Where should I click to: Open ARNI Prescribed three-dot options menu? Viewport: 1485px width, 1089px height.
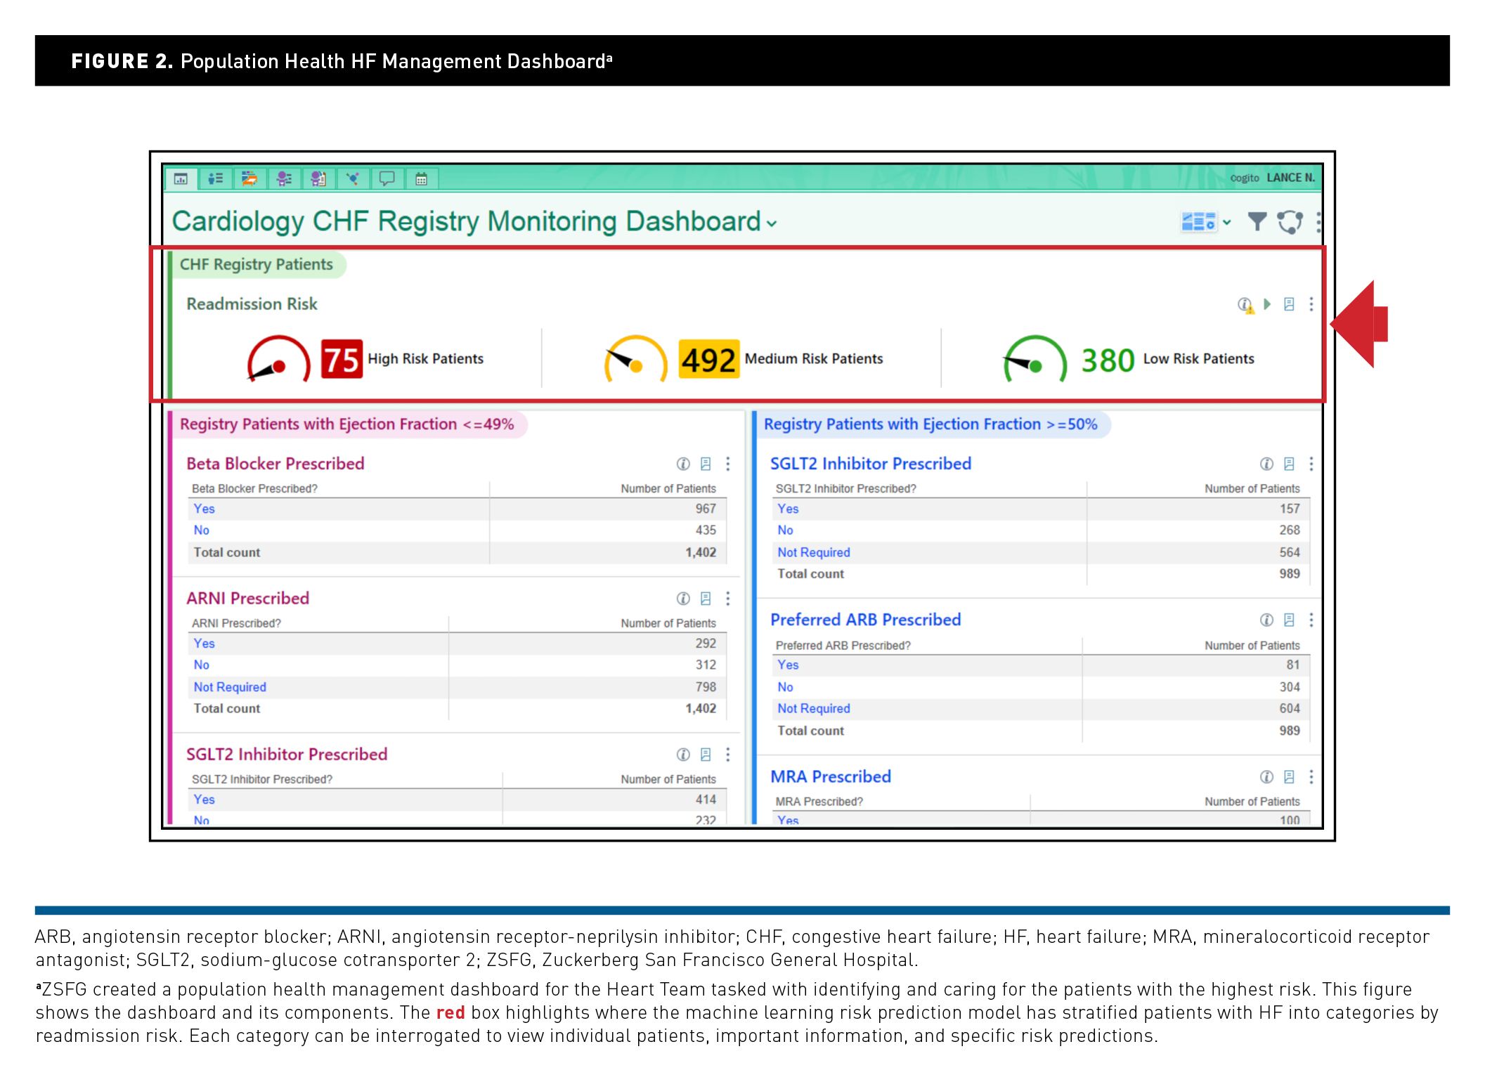pyautogui.click(x=728, y=599)
